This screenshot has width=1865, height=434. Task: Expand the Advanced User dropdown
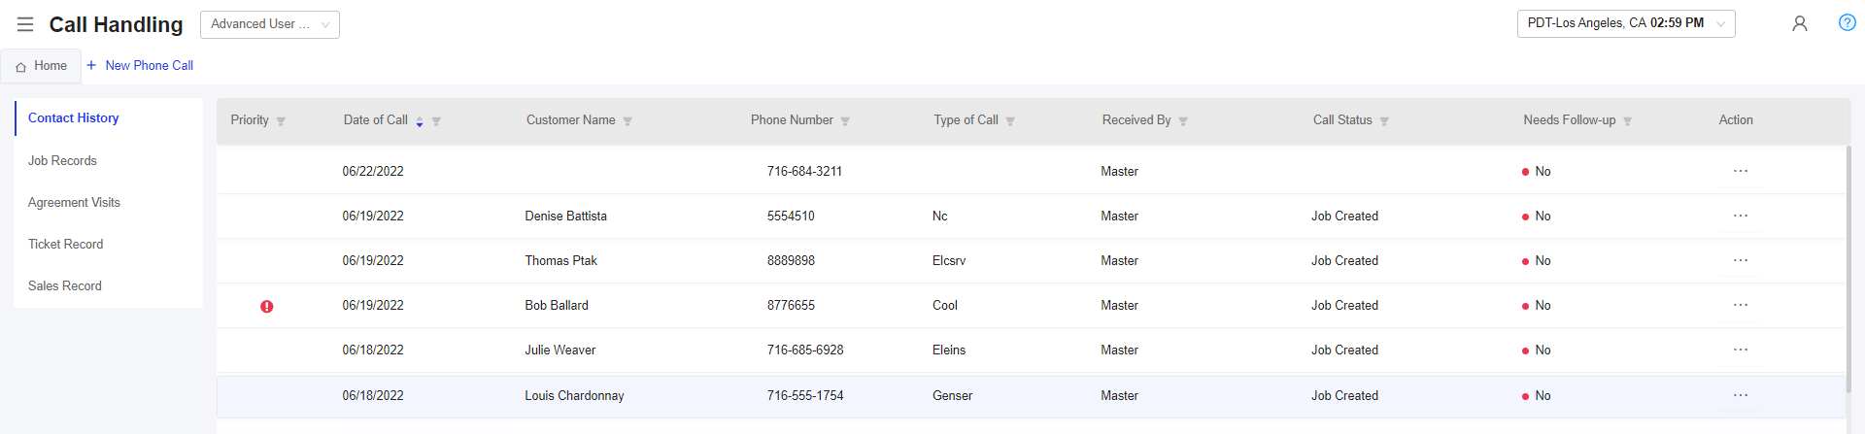click(270, 24)
